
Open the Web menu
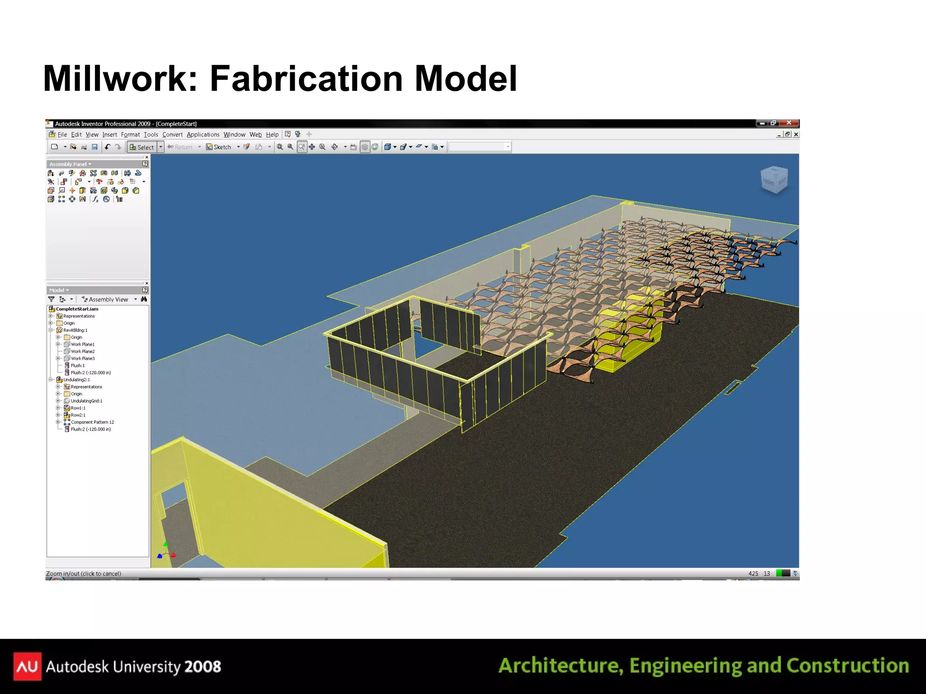point(255,135)
